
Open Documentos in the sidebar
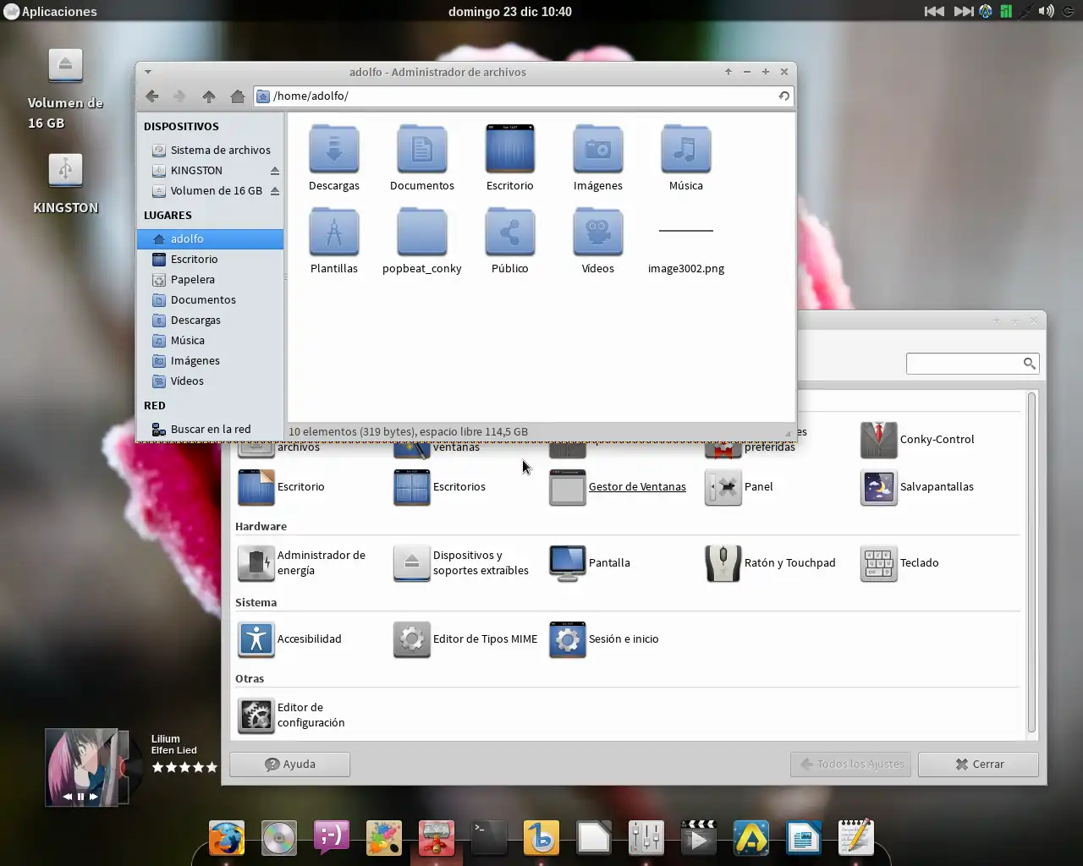(210, 300)
